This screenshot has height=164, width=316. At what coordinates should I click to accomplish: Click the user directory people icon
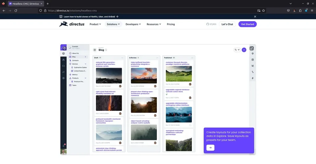point(63,60)
